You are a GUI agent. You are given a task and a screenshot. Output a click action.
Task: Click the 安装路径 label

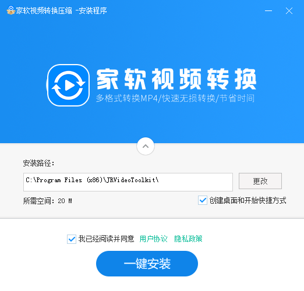38,163
